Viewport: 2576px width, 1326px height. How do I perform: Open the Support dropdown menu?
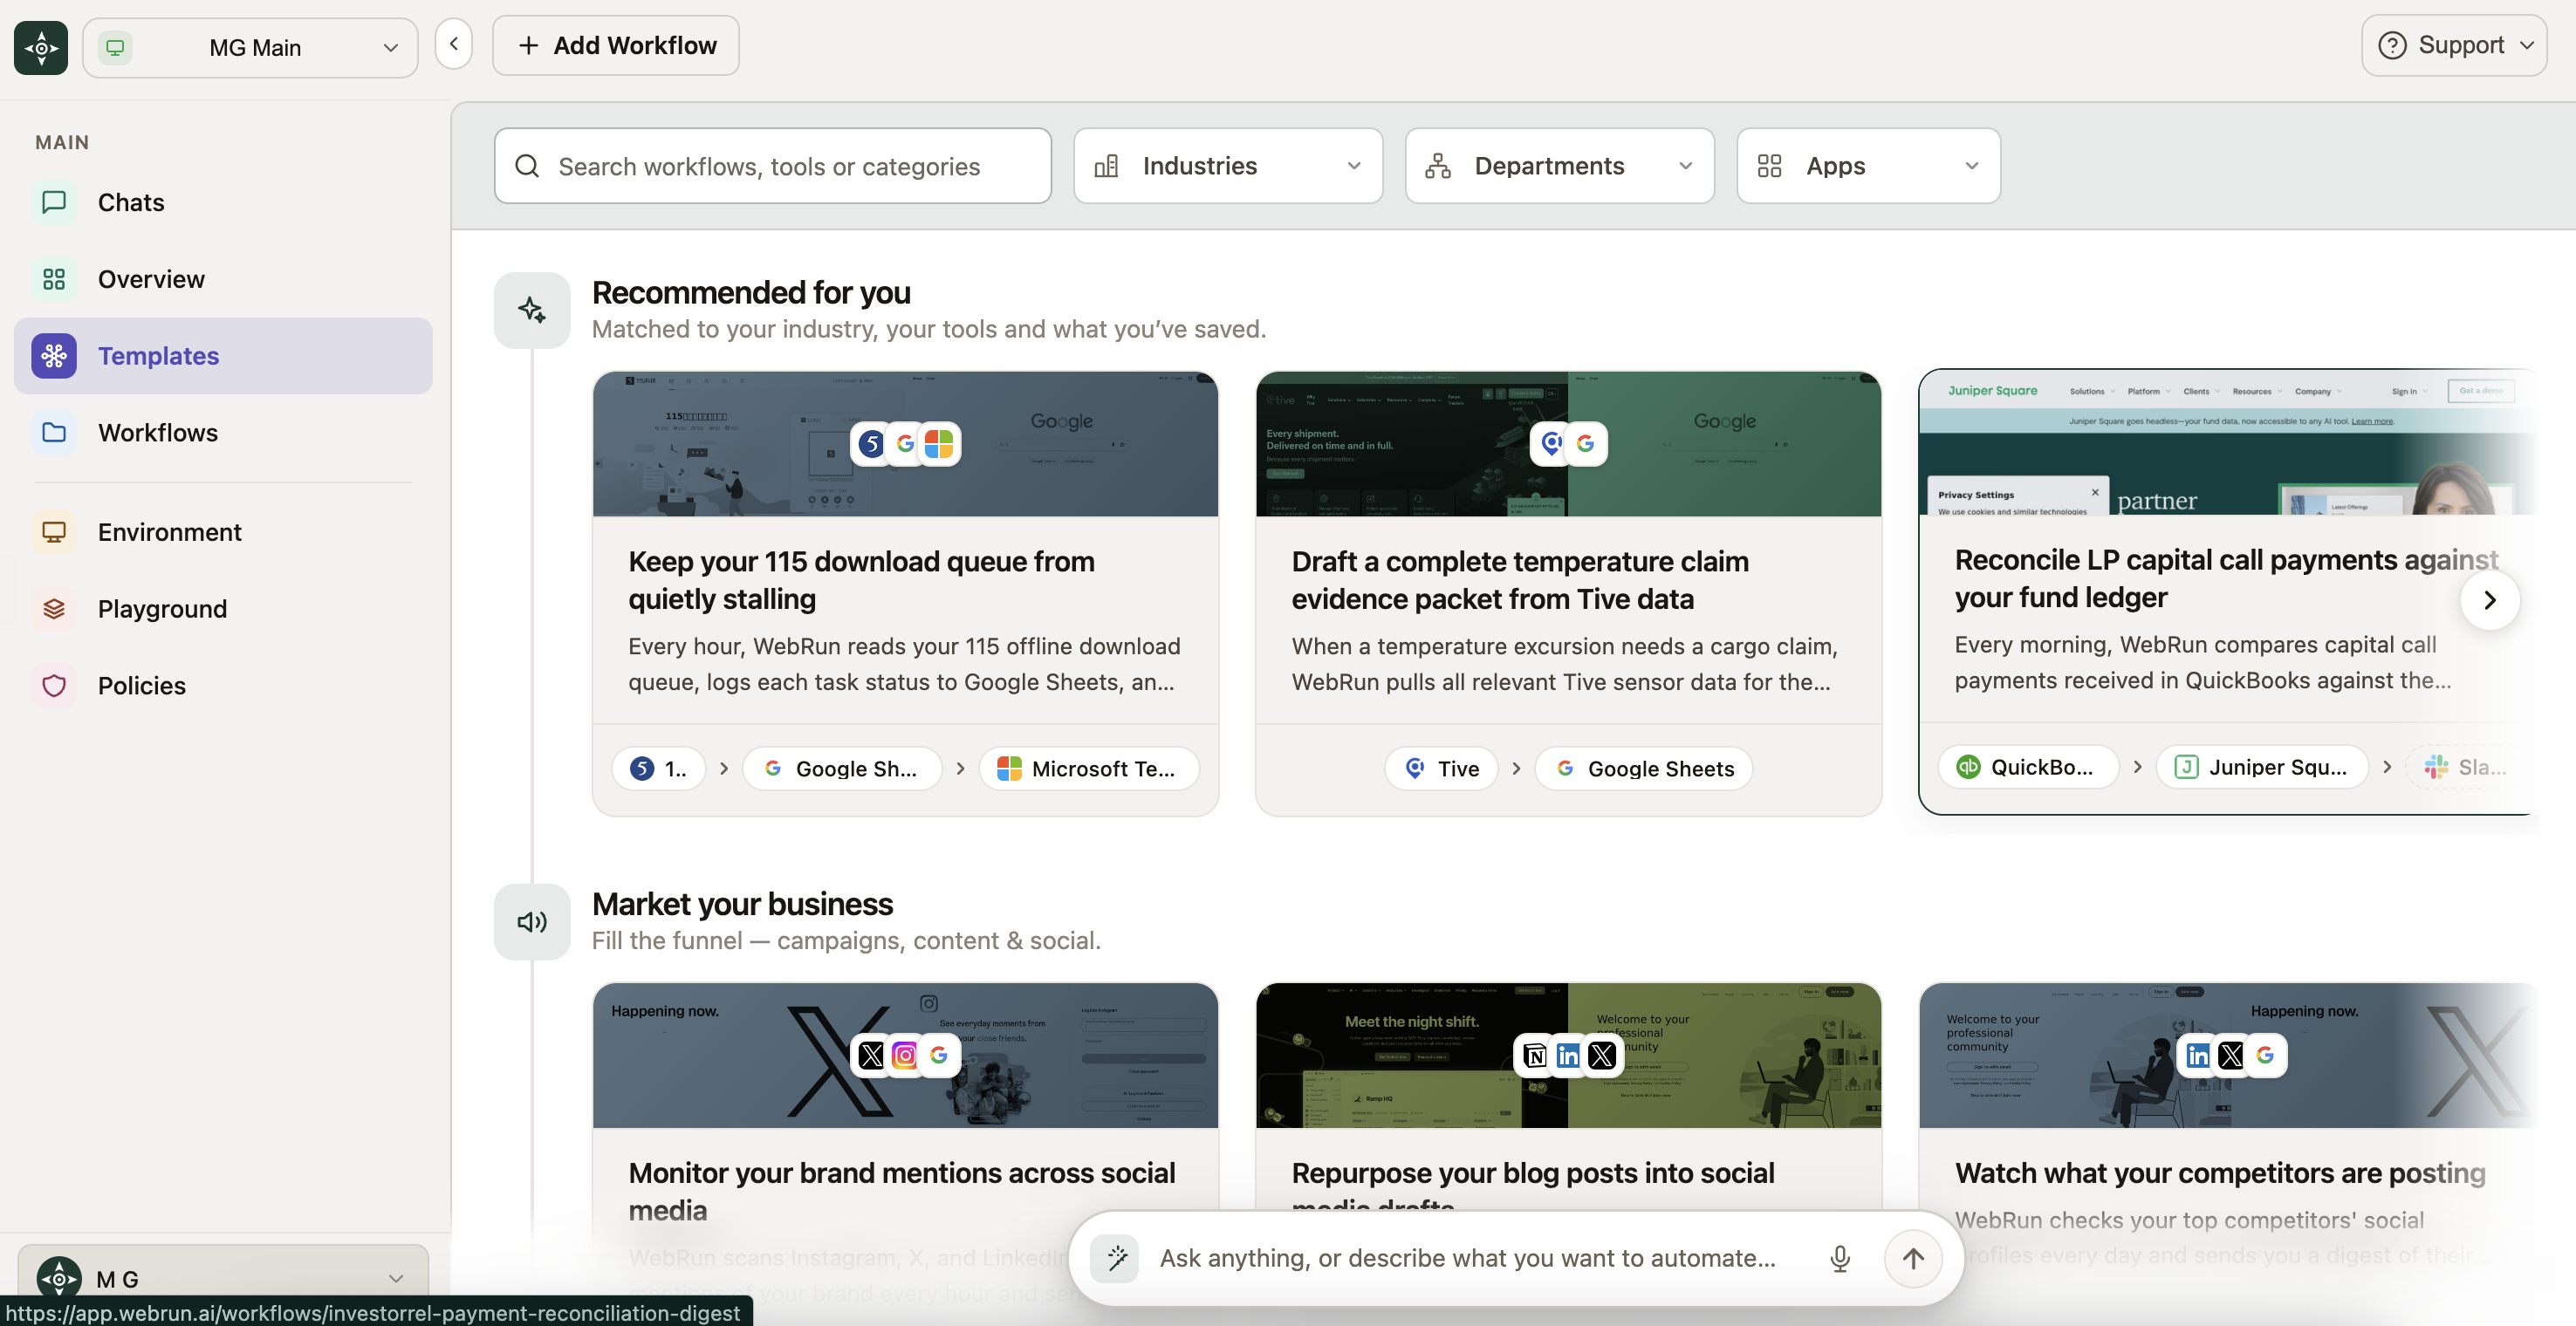tap(2455, 45)
